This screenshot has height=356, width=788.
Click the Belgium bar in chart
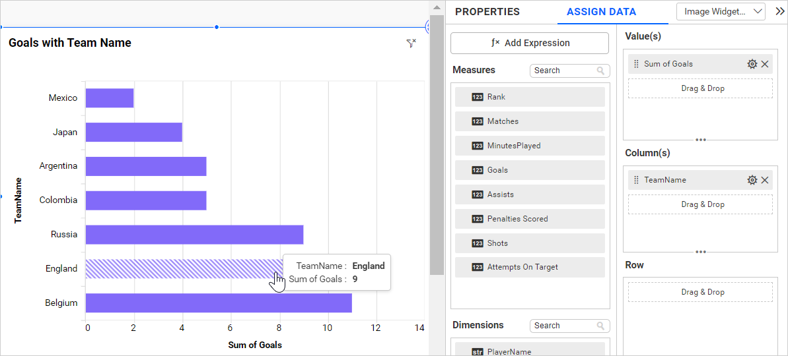coord(218,303)
